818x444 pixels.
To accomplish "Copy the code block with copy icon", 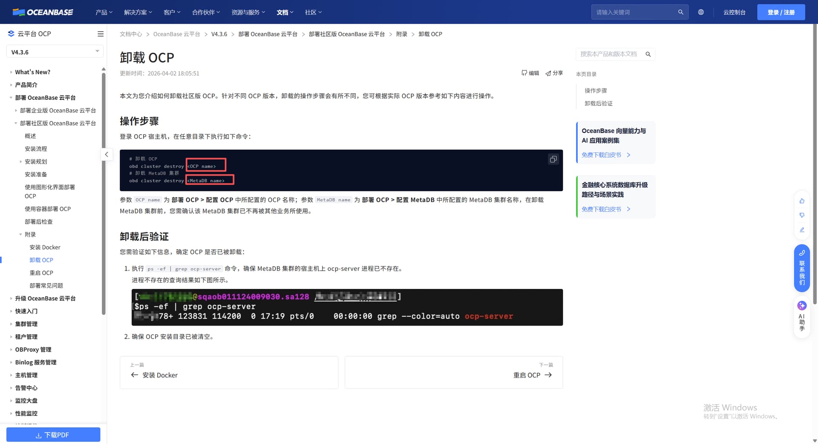I will 553,159.
